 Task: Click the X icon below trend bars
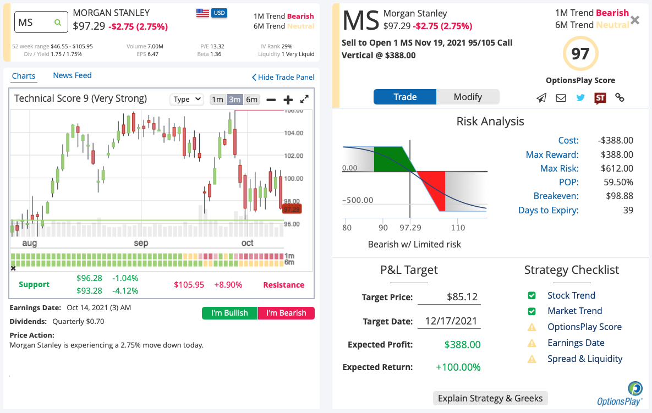pyautogui.click(x=13, y=268)
